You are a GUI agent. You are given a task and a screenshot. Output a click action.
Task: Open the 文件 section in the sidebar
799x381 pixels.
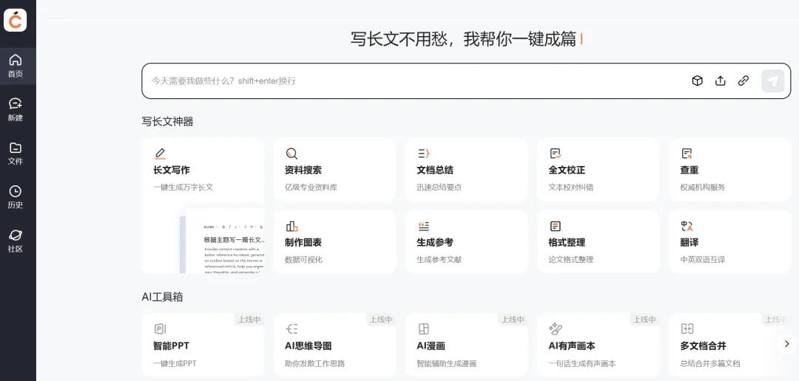tap(16, 153)
